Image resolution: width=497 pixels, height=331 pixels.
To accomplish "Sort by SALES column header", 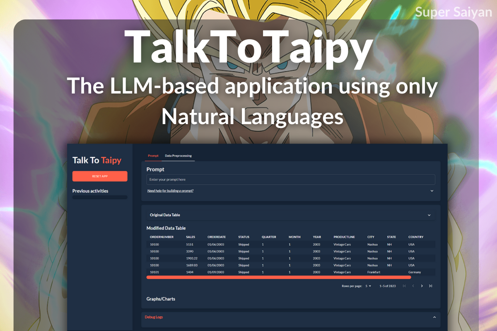I will point(191,237).
